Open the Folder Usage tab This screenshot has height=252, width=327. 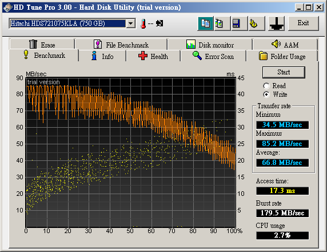coord(282,56)
